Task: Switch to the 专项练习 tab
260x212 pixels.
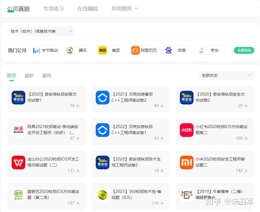Action: [x=53, y=8]
